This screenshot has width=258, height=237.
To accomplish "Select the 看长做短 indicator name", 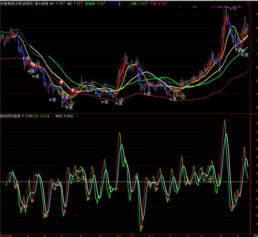I will point(41,4).
